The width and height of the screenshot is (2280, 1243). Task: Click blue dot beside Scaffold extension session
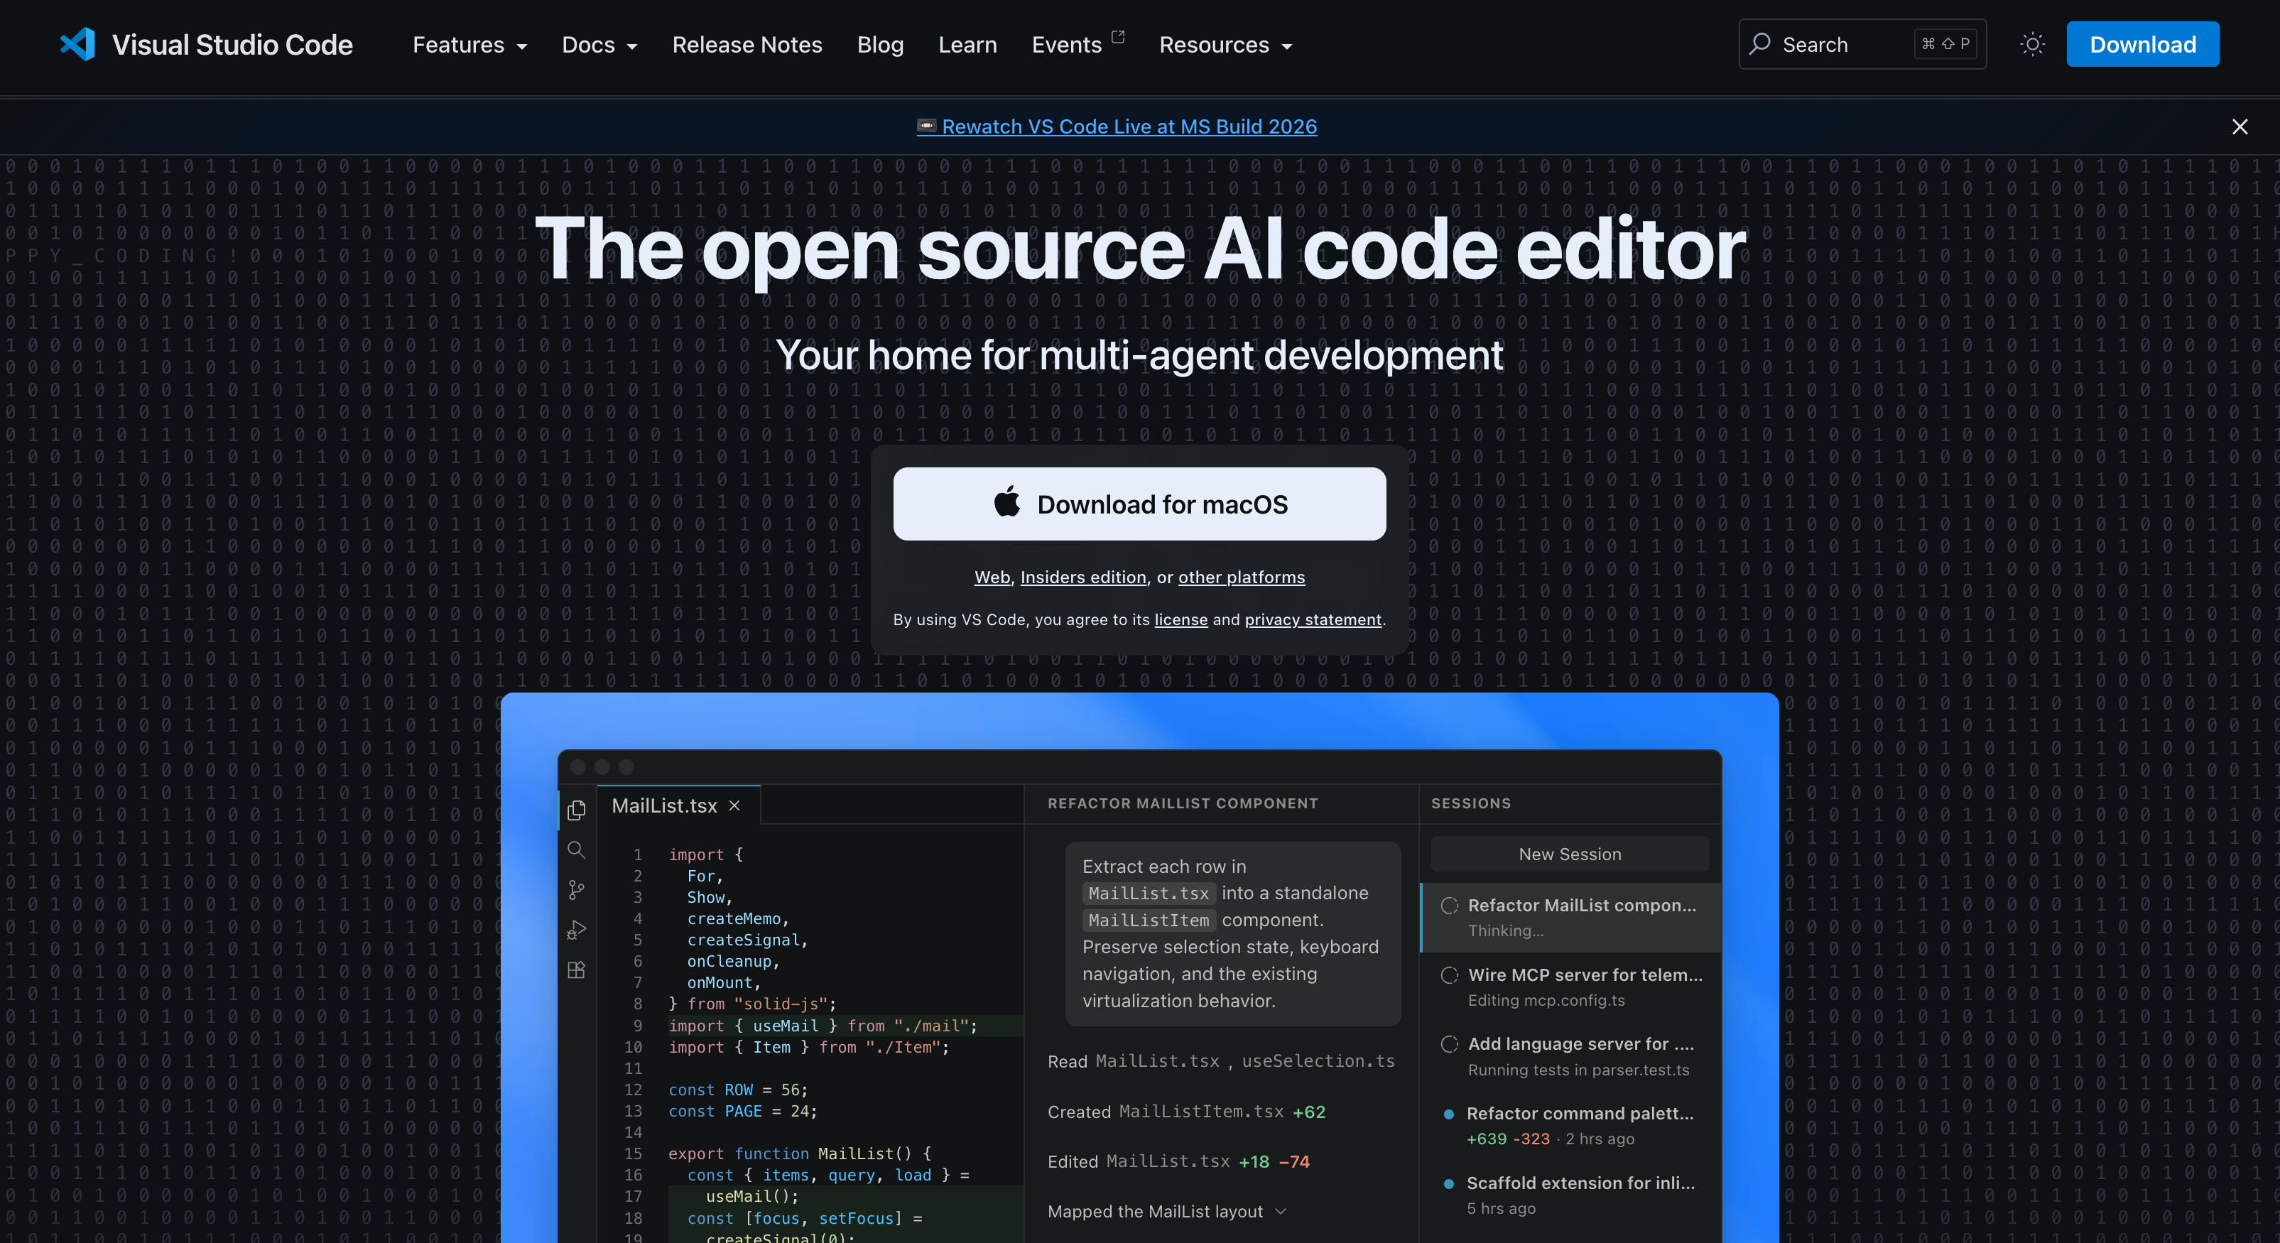[1448, 1183]
